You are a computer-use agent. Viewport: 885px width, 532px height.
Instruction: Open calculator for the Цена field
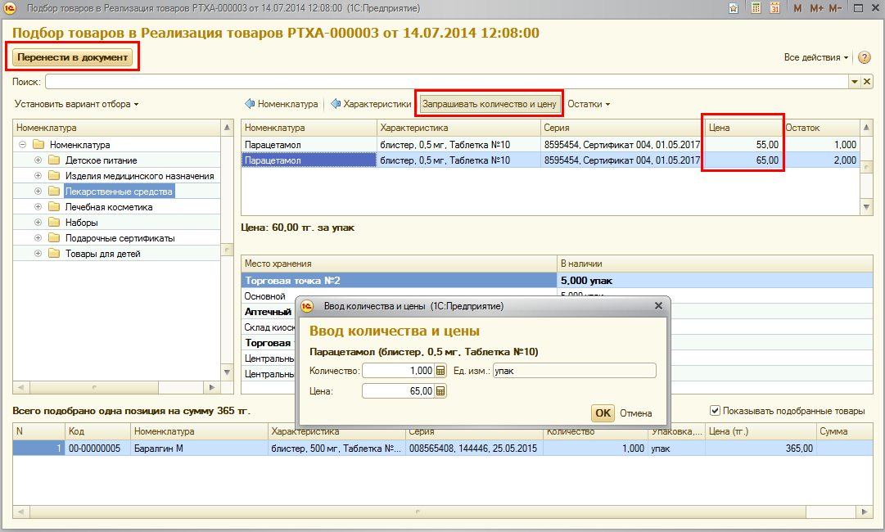(440, 391)
